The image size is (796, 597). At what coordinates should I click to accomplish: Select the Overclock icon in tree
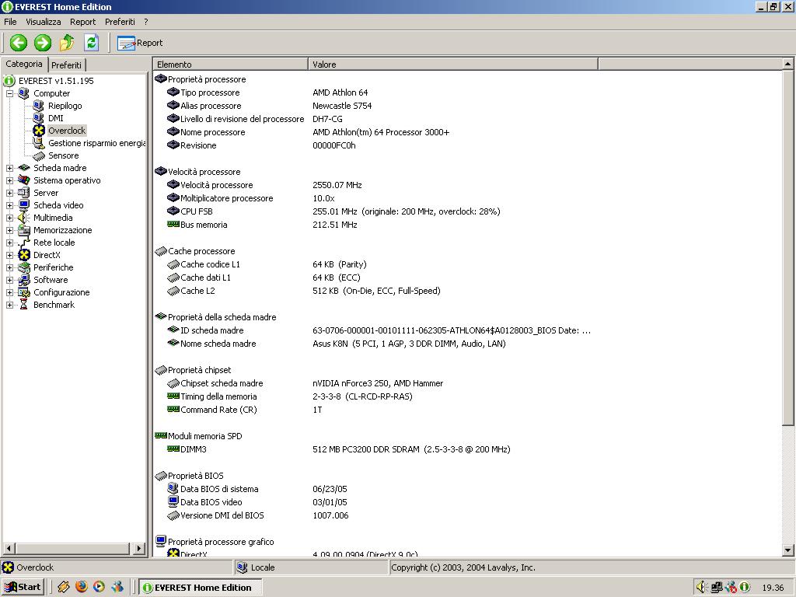(39, 131)
